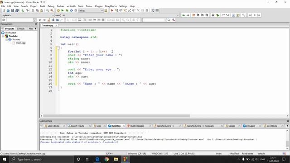The height and width of the screenshot is (163, 290).
Task: Click the Toggle bookmark flag icon
Action: click(193, 15)
